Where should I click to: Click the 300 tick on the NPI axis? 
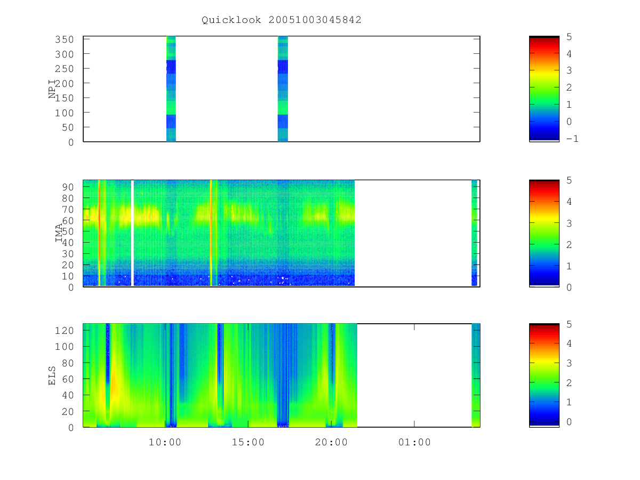[x=64, y=54]
